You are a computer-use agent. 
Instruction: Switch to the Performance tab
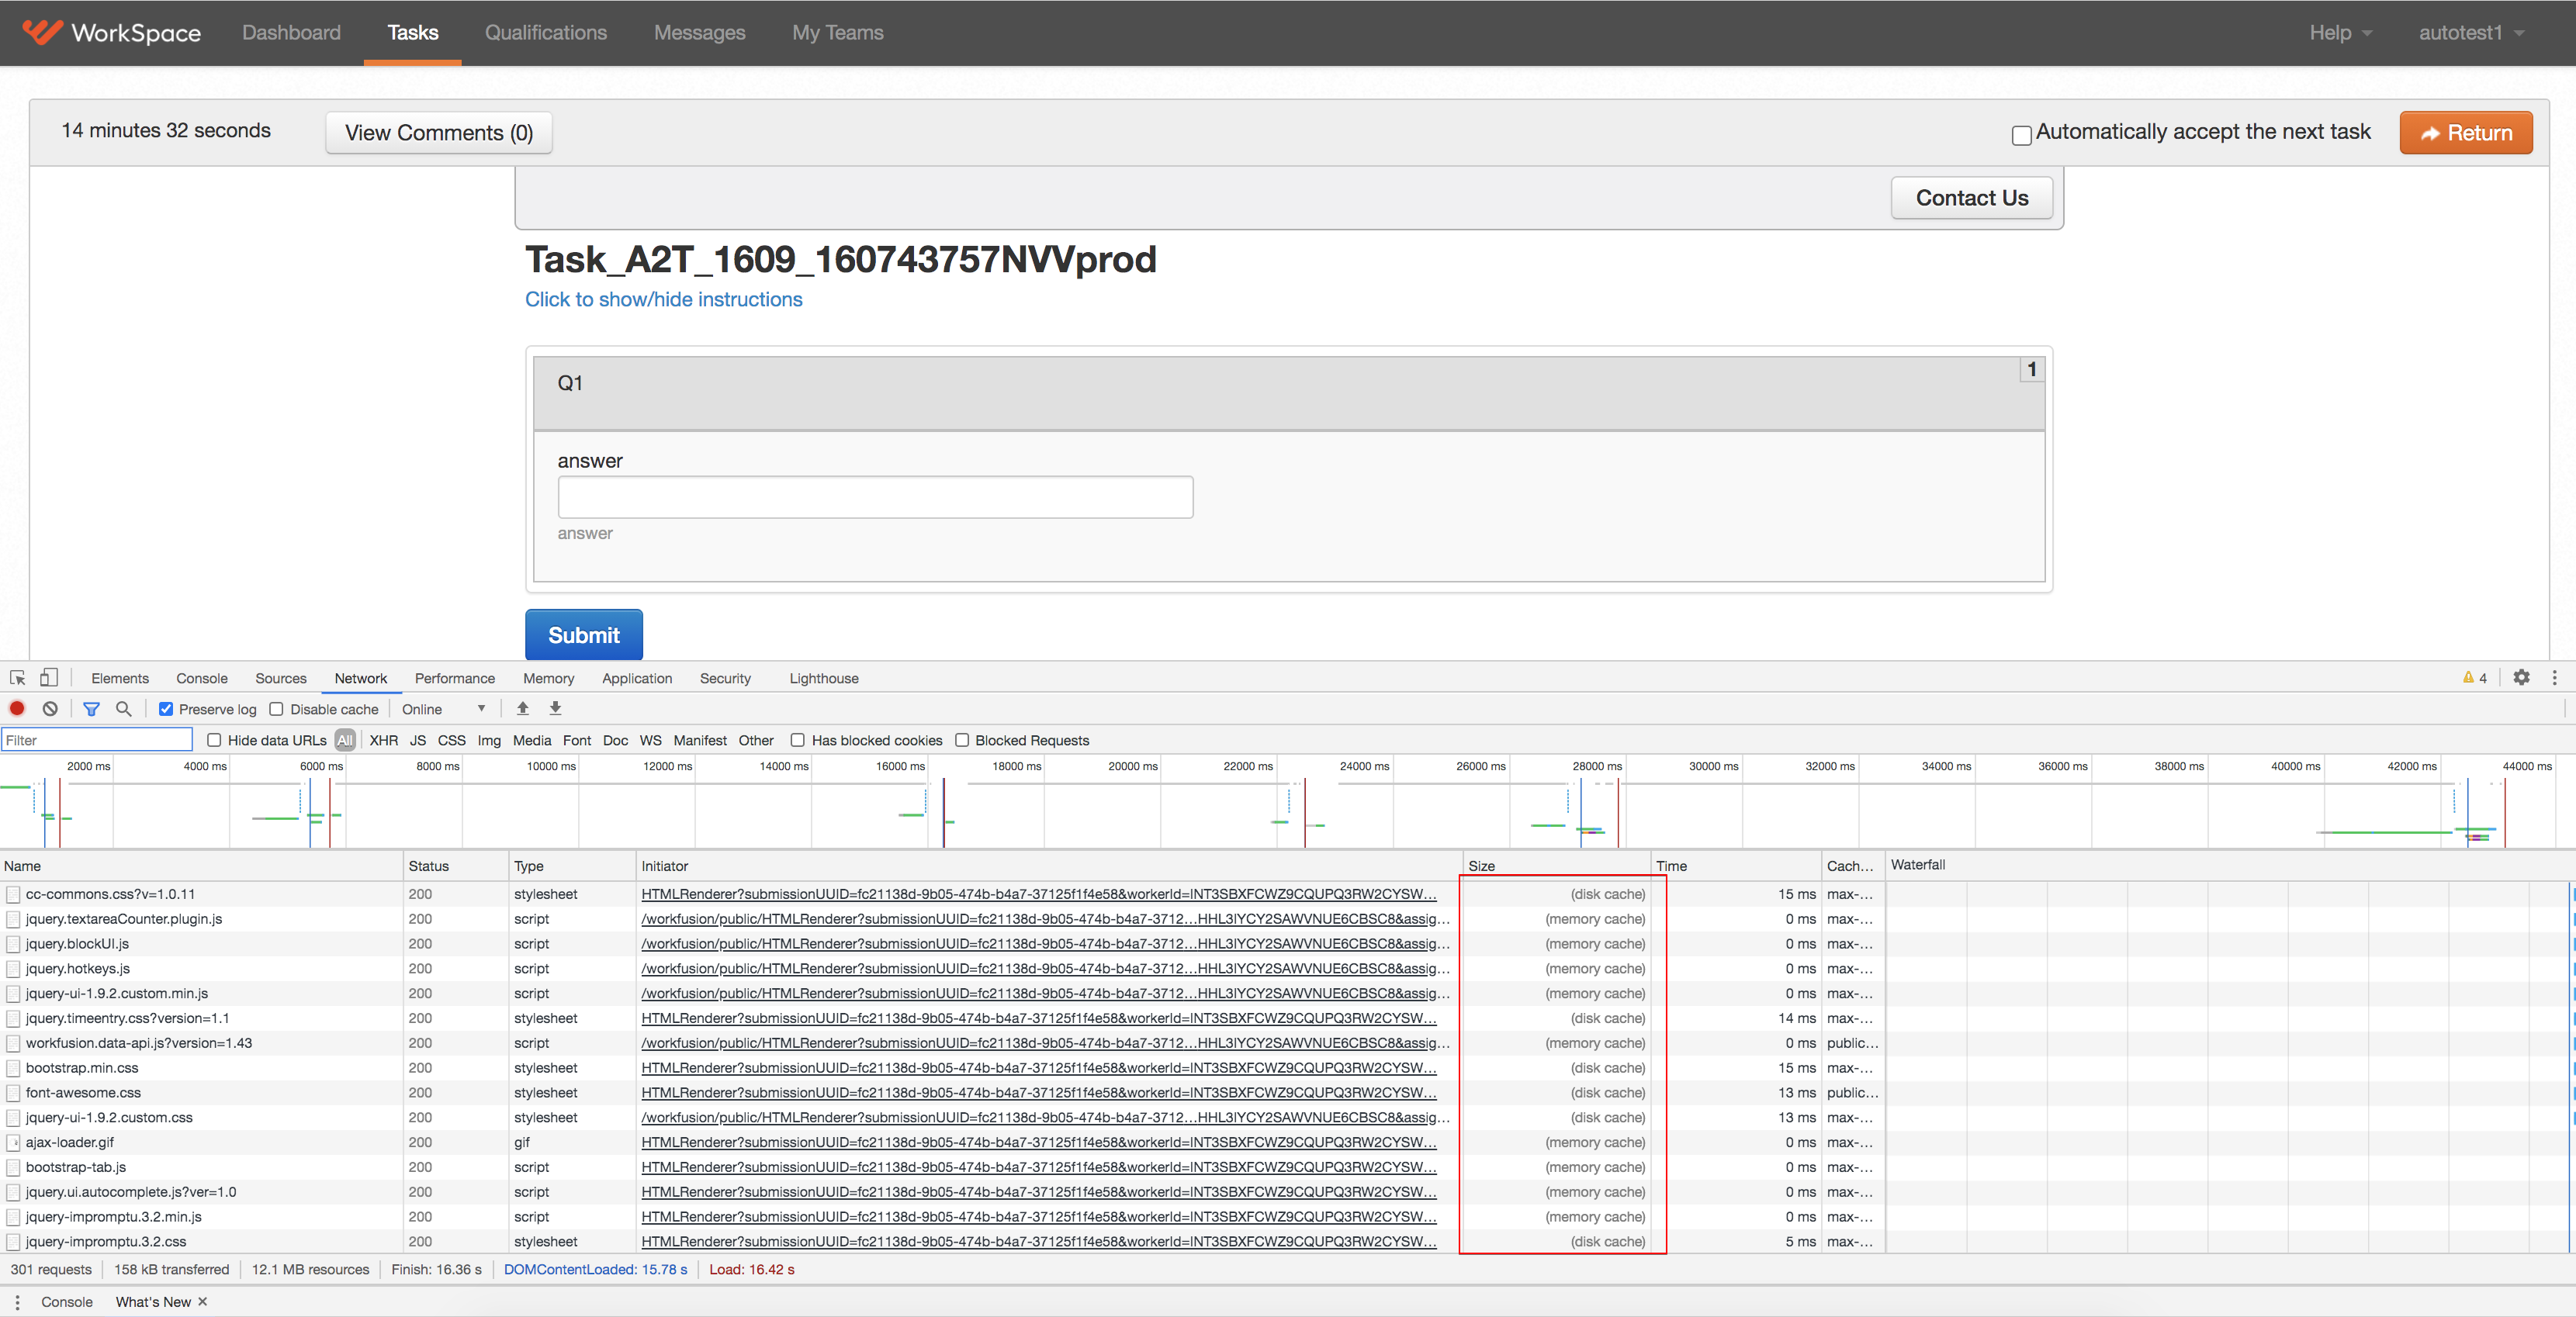click(454, 678)
